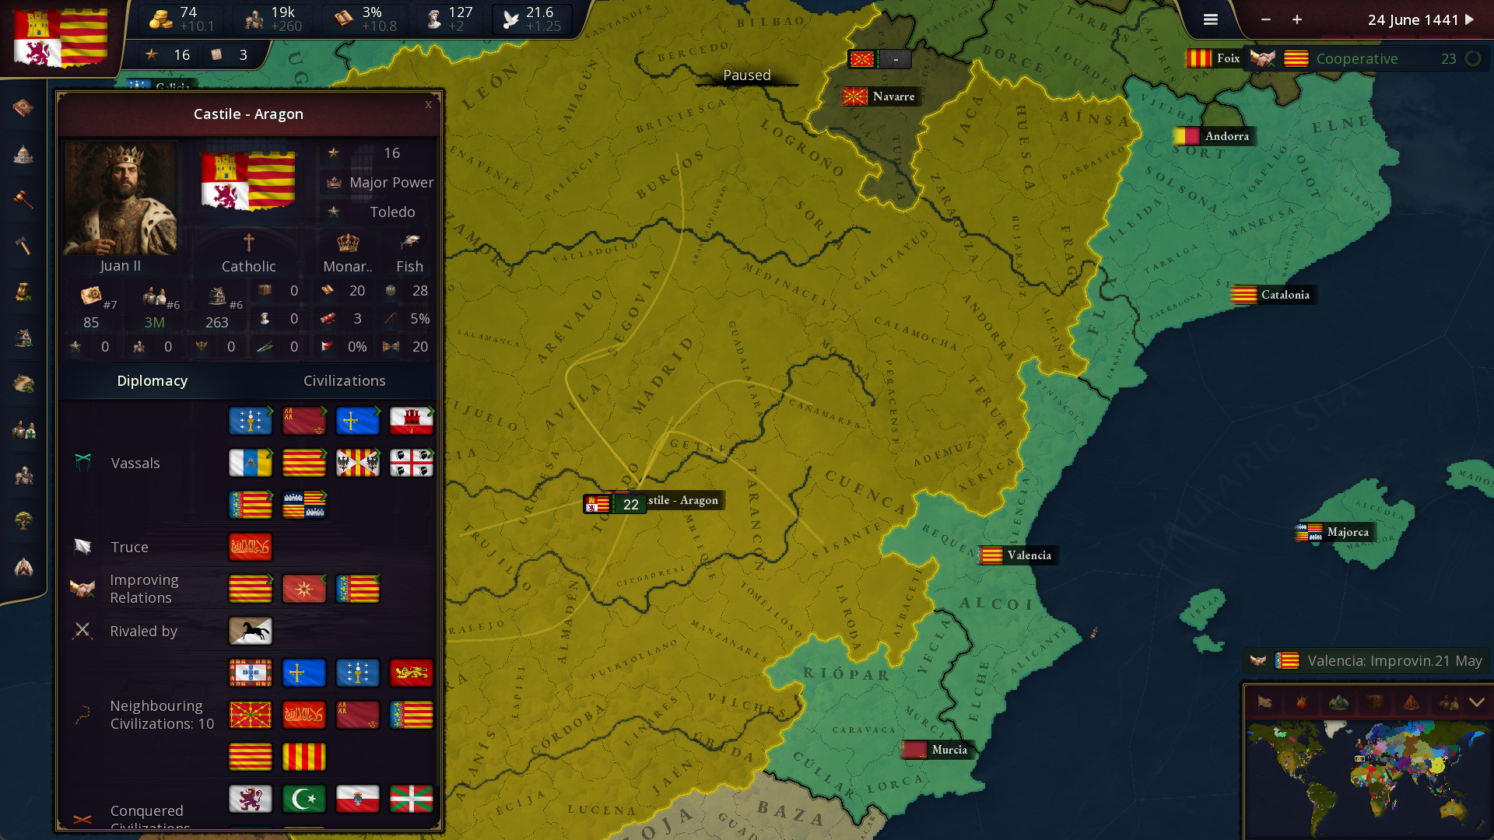Open Valencia Improving relations message
The width and height of the screenshot is (1494, 840).
(1366, 660)
